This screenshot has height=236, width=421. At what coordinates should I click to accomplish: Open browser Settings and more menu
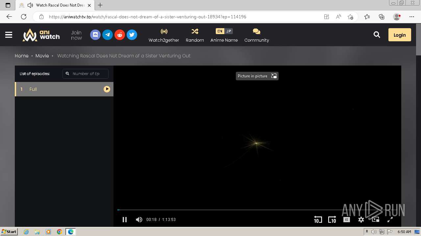coord(412,17)
